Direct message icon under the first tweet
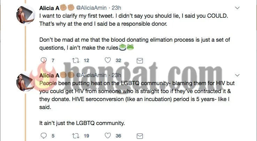Image resolution: width=257 pixels, height=141 pixels. click(x=140, y=60)
